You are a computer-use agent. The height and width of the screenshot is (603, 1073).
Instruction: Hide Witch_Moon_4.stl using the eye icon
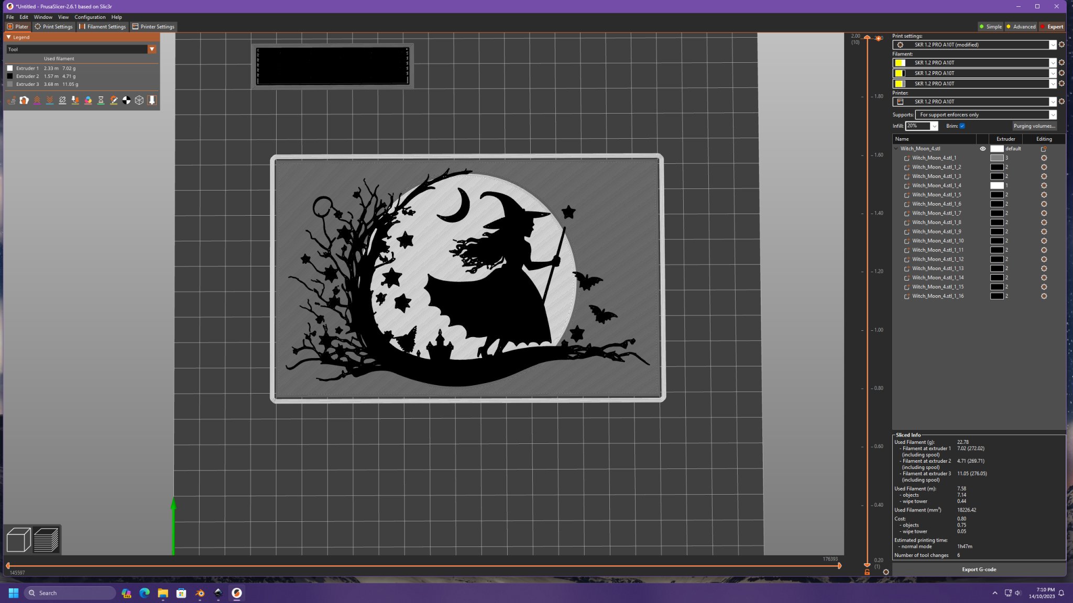click(983, 149)
